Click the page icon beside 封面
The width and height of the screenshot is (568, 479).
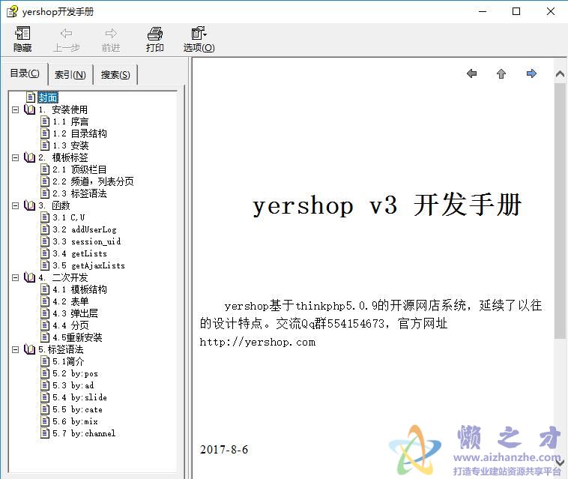[x=31, y=97]
